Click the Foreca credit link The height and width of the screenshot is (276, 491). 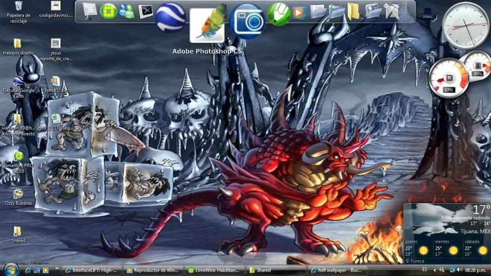[x=415, y=261]
